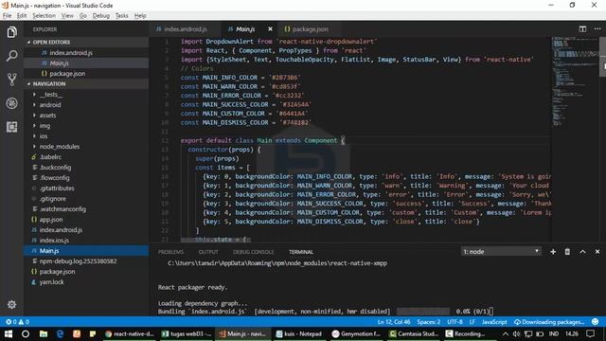Click Ln 12, Col 46 in status bar
606x341 pixels.
(x=394, y=322)
